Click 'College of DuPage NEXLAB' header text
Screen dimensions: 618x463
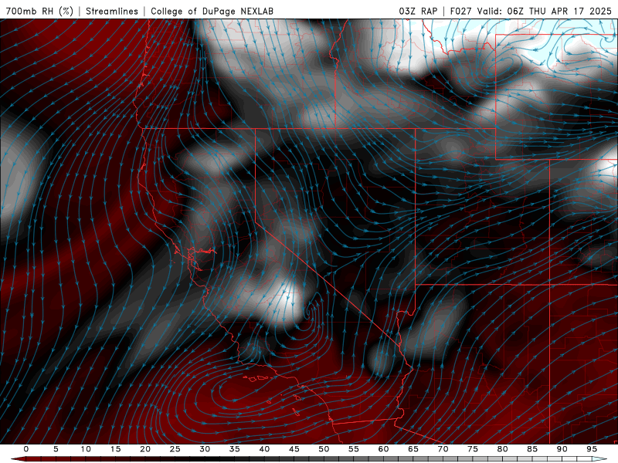[x=212, y=11]
